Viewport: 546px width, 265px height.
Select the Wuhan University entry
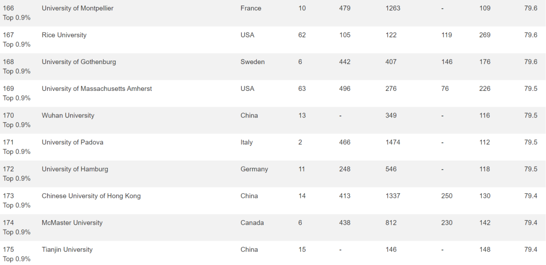[x=68, y=116]
